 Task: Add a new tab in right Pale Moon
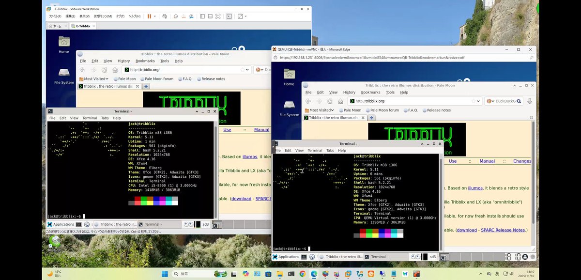coord(371,118)
